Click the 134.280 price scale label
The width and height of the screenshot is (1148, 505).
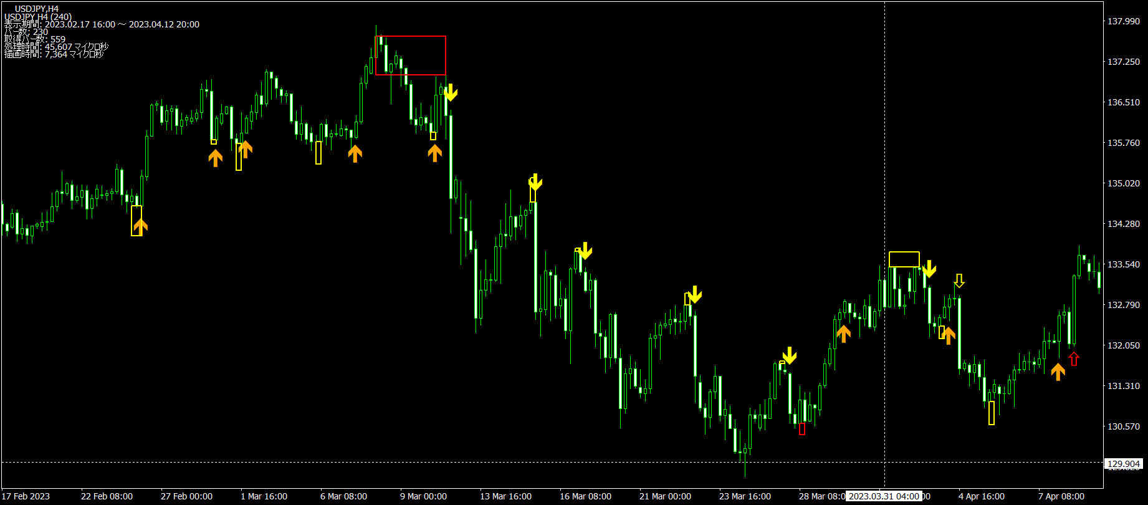(x=1123, y=224)
